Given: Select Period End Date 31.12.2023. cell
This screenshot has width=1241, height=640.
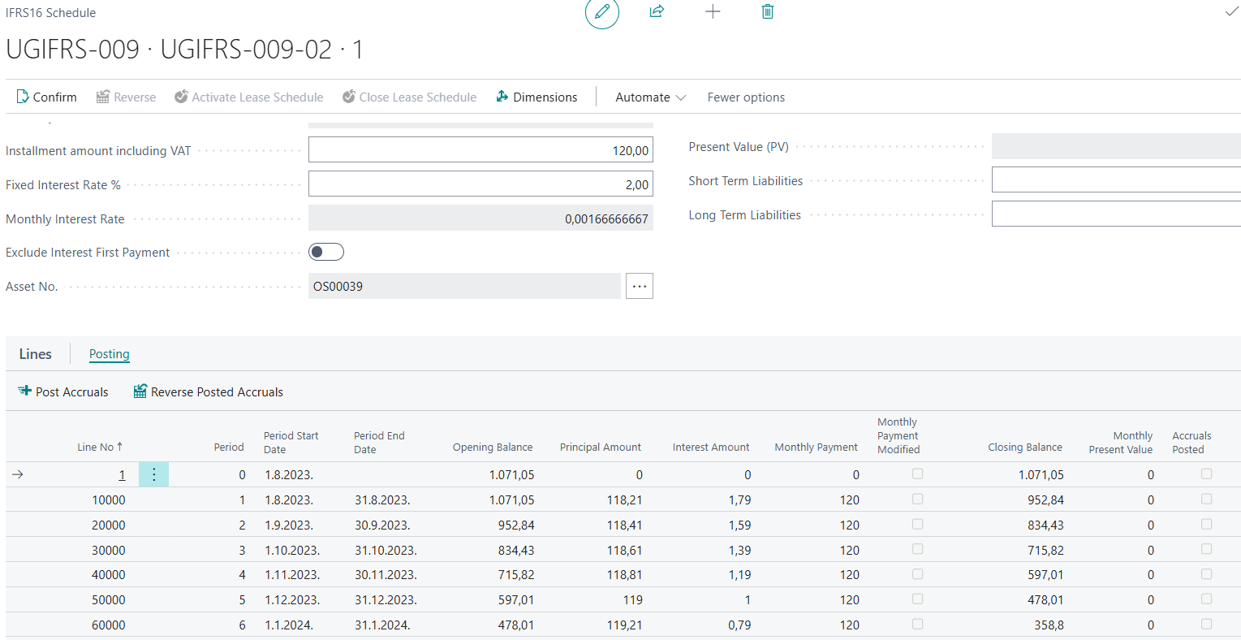Looking at the screenshot, I should click(x=386, y=600).
